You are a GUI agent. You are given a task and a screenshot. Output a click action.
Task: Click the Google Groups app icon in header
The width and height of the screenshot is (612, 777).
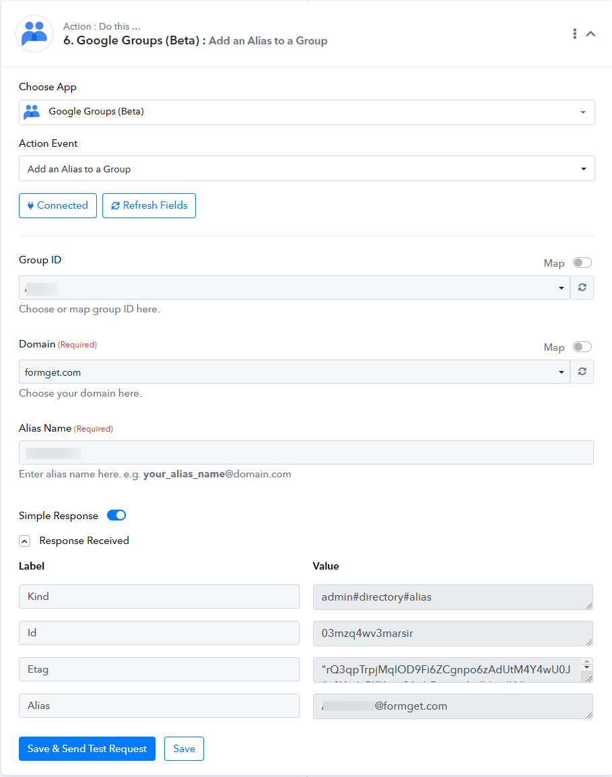(34, 34)
